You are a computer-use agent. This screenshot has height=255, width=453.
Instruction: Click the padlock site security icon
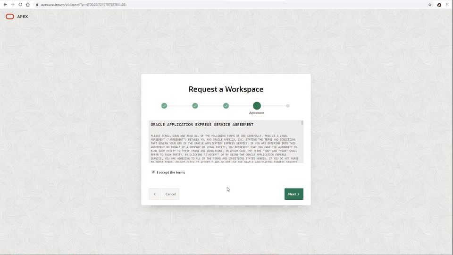(37, 5)
